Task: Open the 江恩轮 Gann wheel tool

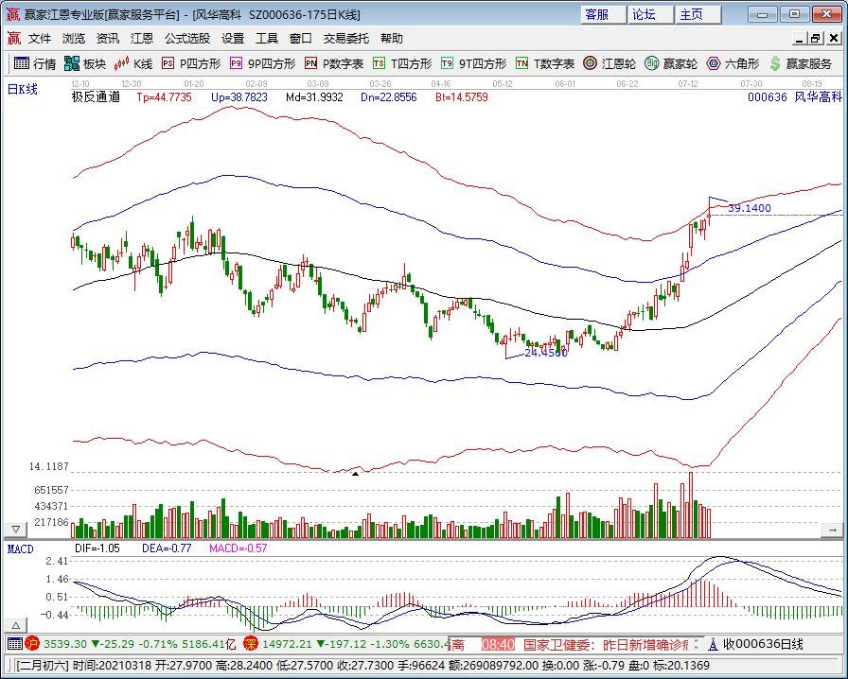Action: 609,63
